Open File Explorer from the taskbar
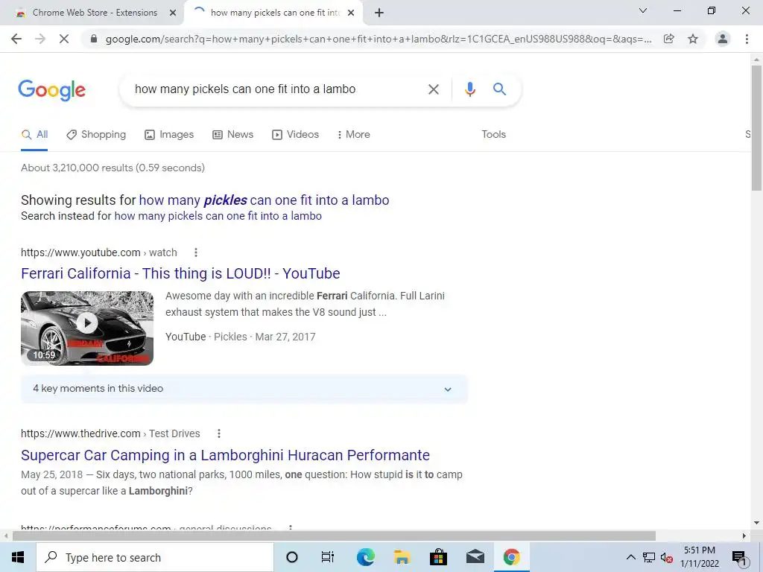This screenshot has width=763, height=572. [402, 557]
